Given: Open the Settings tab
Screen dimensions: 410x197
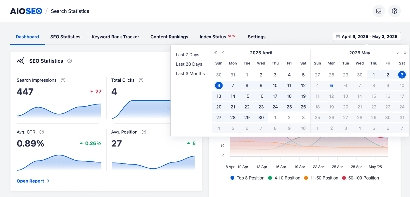Looking at the screenshot, I should point(257,37).
